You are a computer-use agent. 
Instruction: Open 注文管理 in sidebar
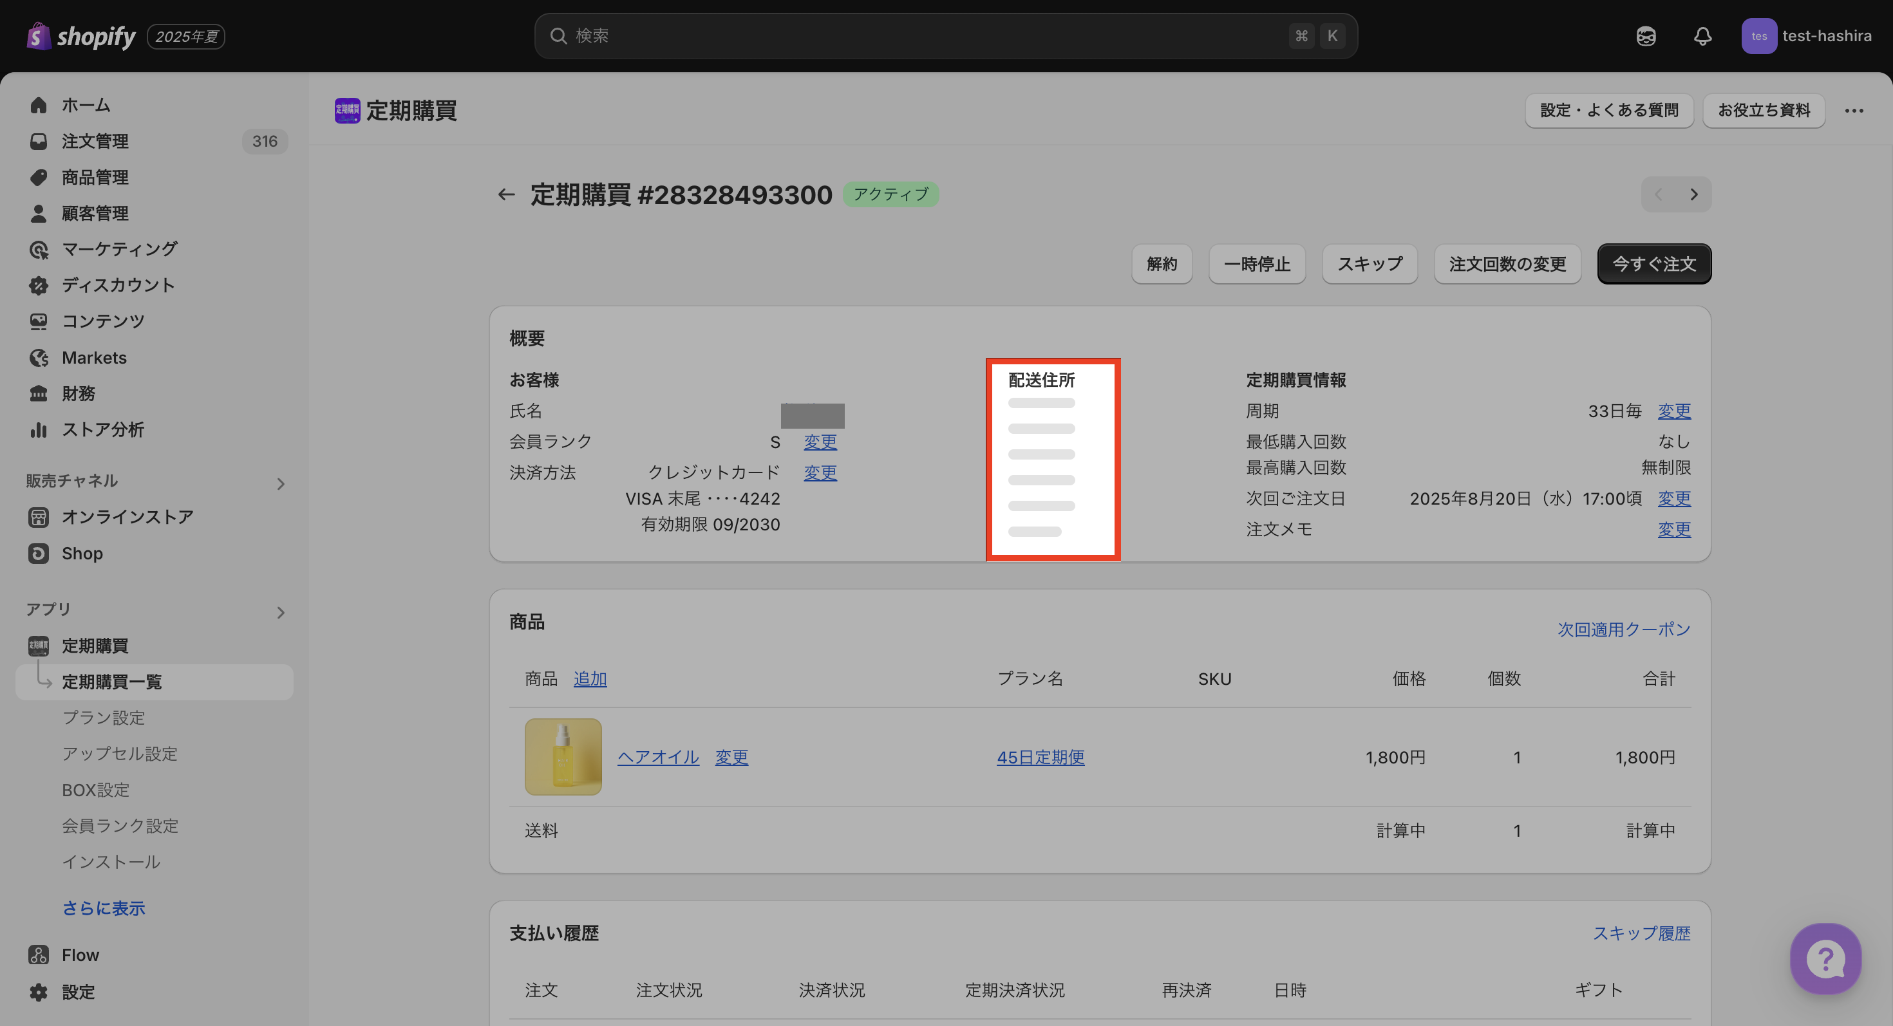(95, 141)
